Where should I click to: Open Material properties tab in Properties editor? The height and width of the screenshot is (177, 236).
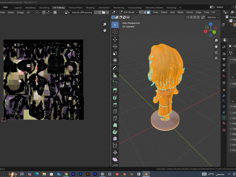[224, 123]
